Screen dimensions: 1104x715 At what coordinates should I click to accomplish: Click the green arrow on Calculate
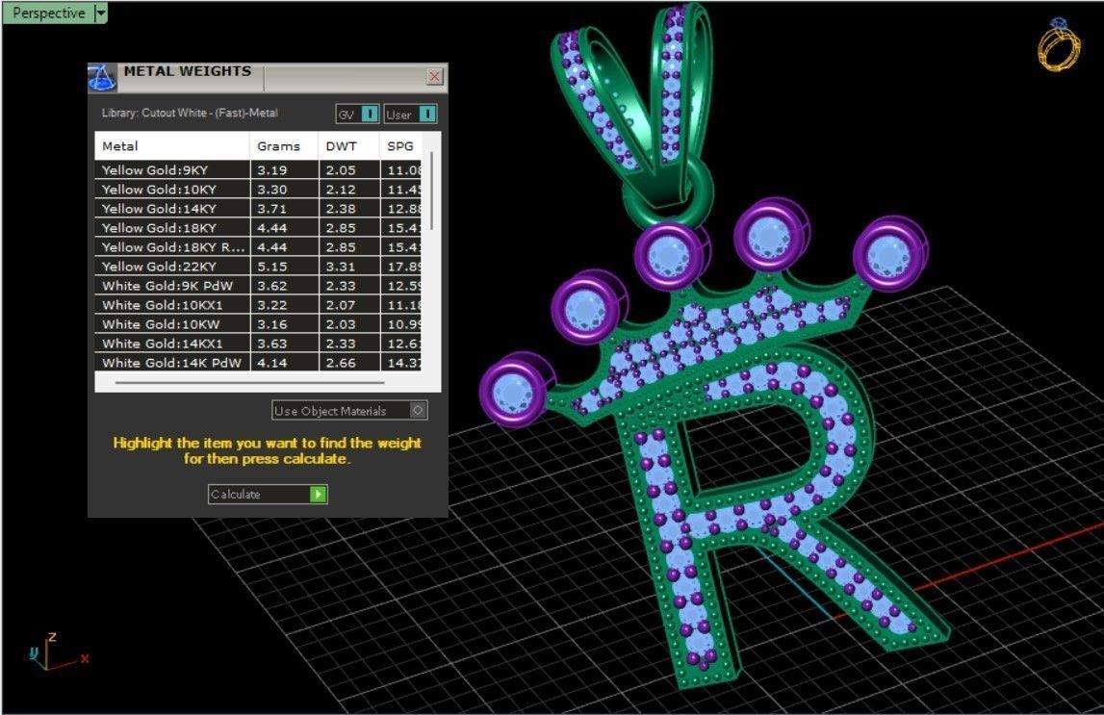(x=319, y=494)
